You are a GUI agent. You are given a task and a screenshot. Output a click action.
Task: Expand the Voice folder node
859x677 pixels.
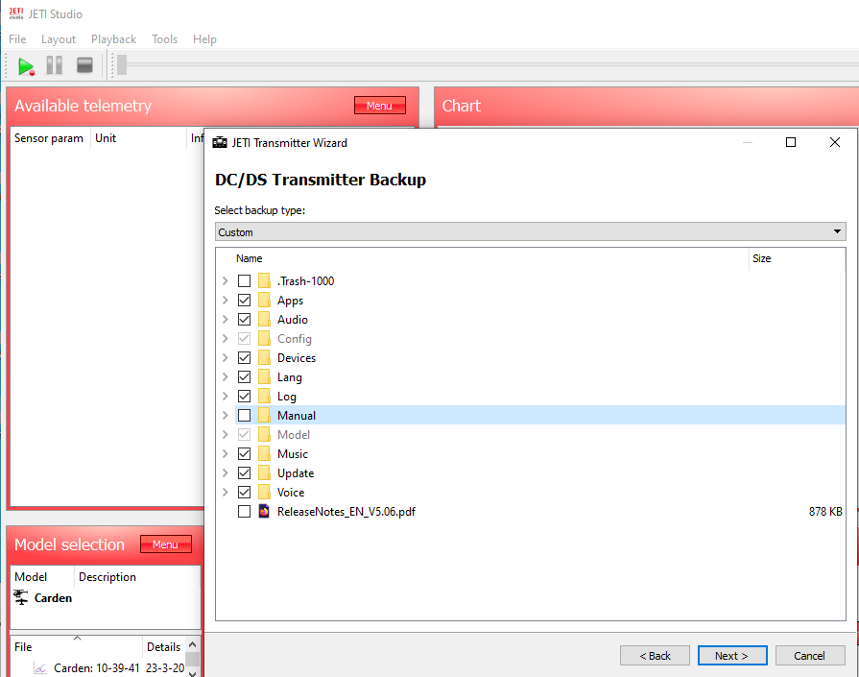pyautogui.click(x=226, y=492)
